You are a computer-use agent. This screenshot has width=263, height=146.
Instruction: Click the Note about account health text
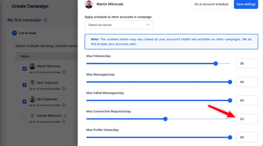coord(171,42)
